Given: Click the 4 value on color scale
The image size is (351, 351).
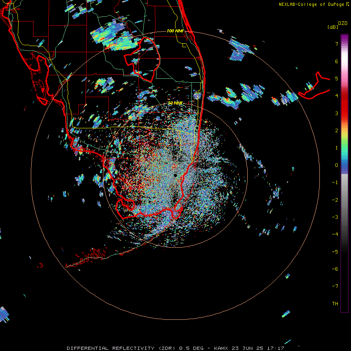Looking at the screenshot, I should click(337, 96).
